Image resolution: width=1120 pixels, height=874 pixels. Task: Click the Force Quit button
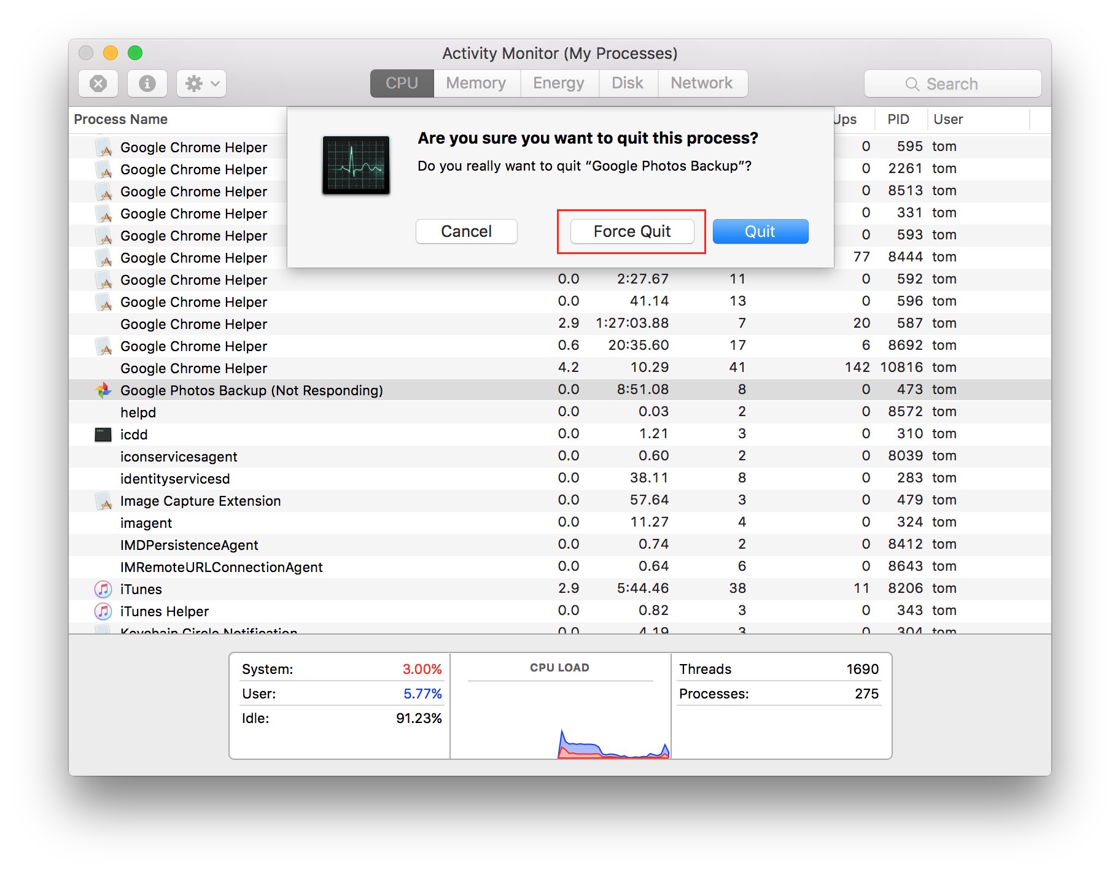[x=631, y=231]
